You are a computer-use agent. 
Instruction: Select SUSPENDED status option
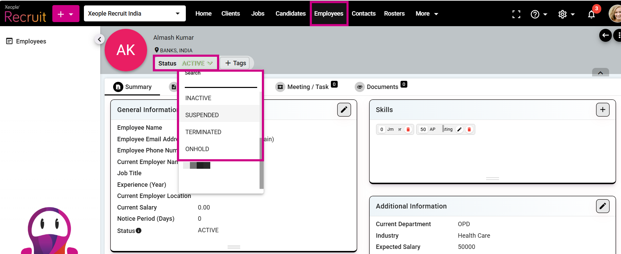pos(202,115)
